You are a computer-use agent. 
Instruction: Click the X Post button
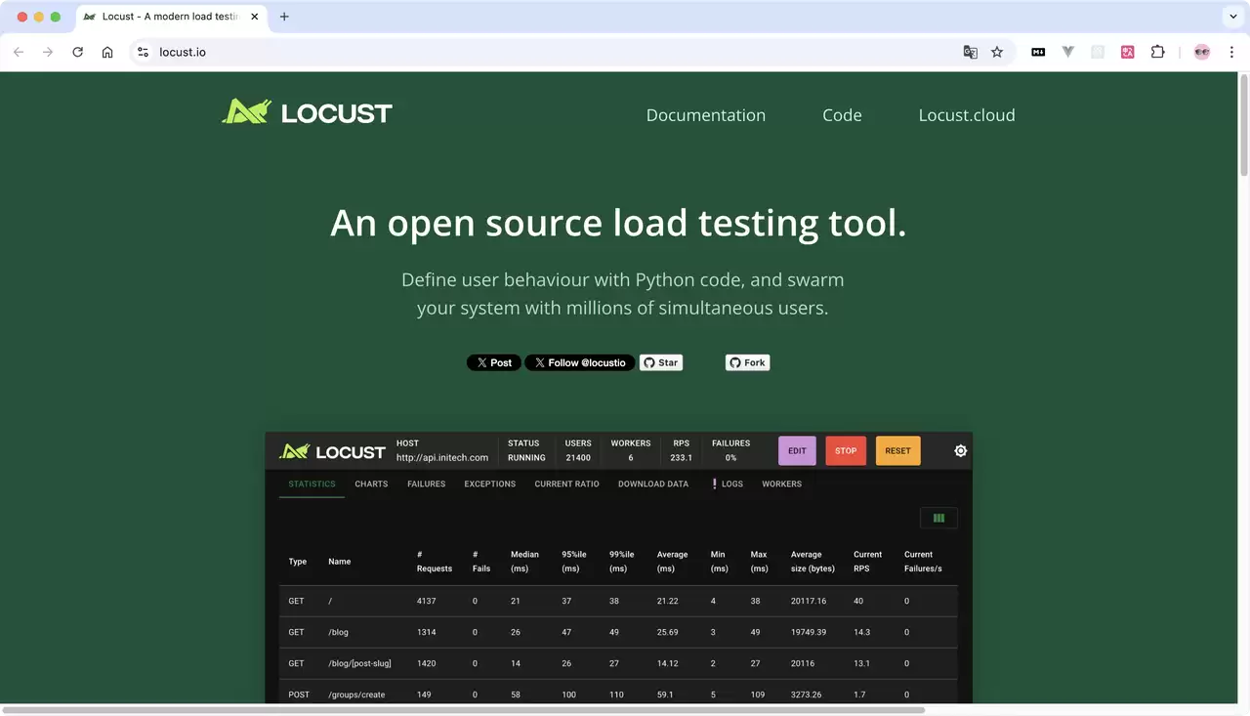pos(494,362)
